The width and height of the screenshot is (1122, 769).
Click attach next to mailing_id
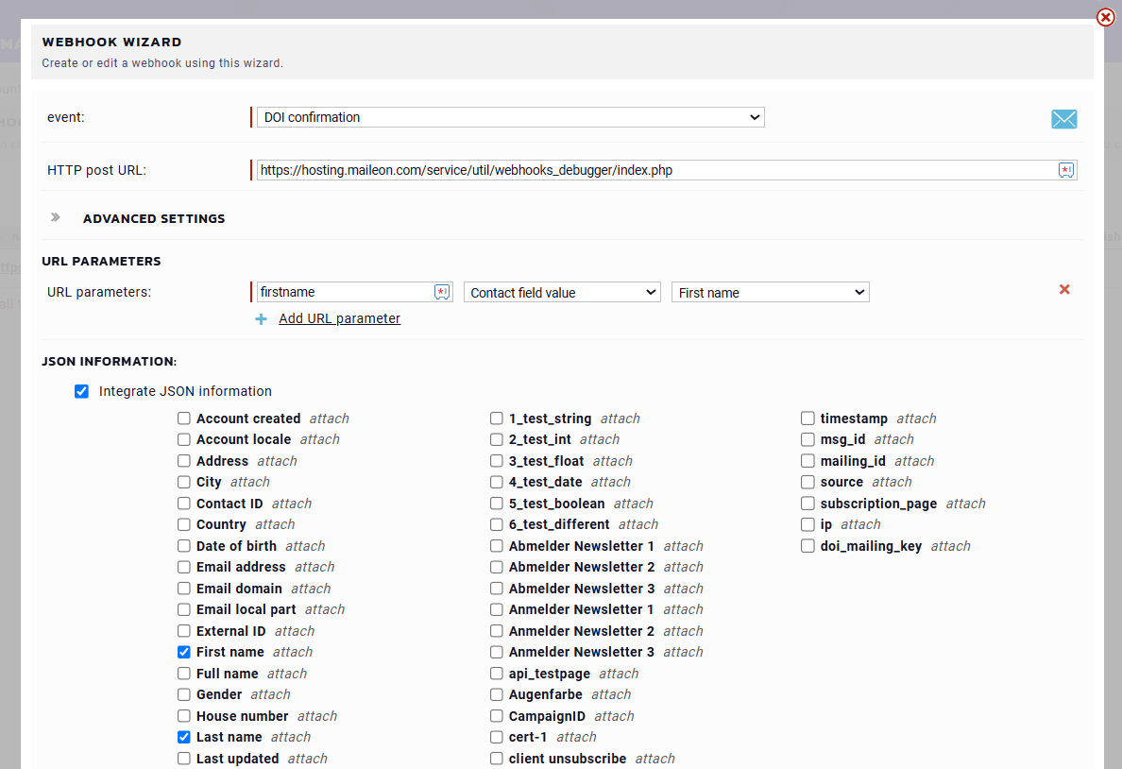coord(914,461)
